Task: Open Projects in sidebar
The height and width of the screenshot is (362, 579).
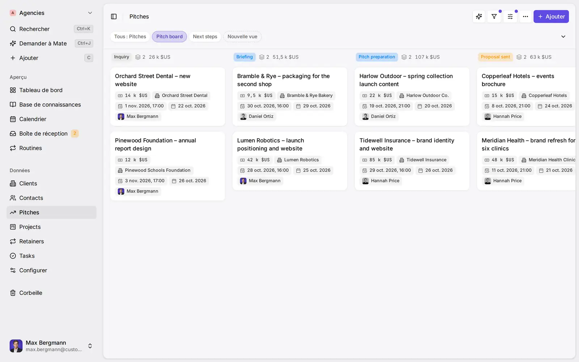Action: pyautogui.click(x=51, y=227)
